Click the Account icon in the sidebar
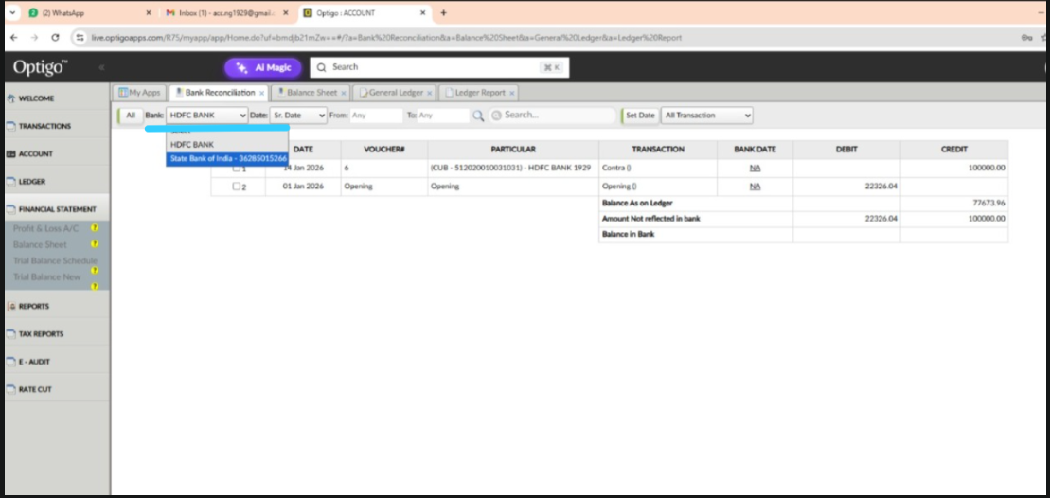This screenshot has width=1050, height=498. [11, 153]
